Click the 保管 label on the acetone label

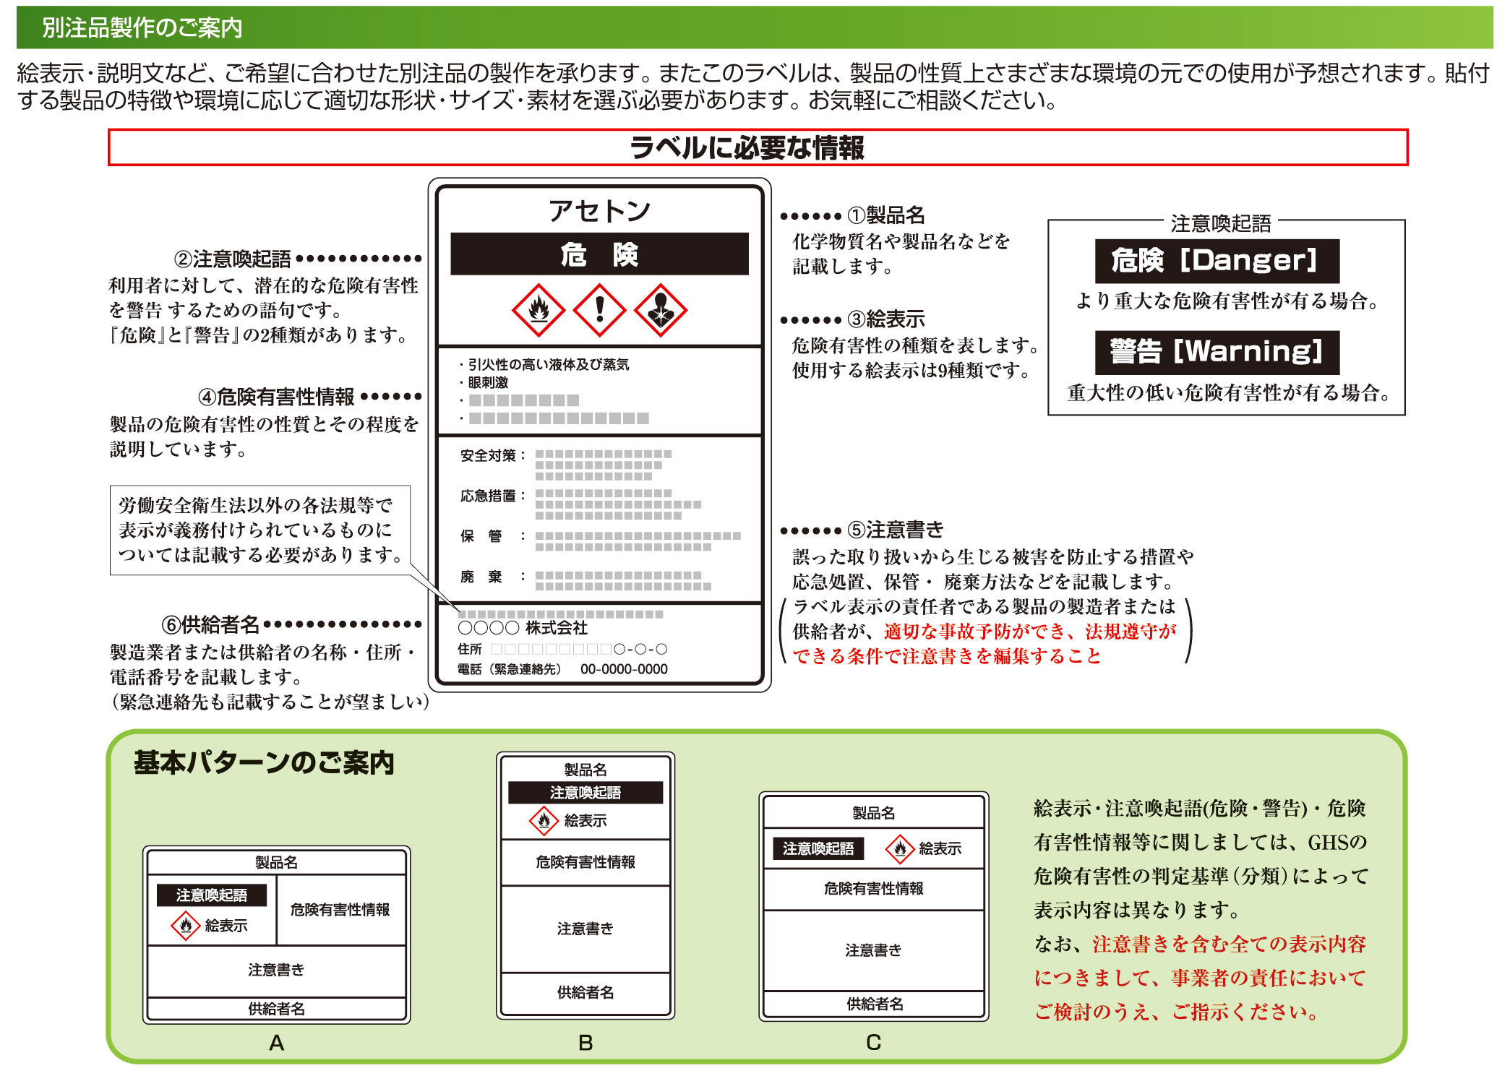click(492, 536)
